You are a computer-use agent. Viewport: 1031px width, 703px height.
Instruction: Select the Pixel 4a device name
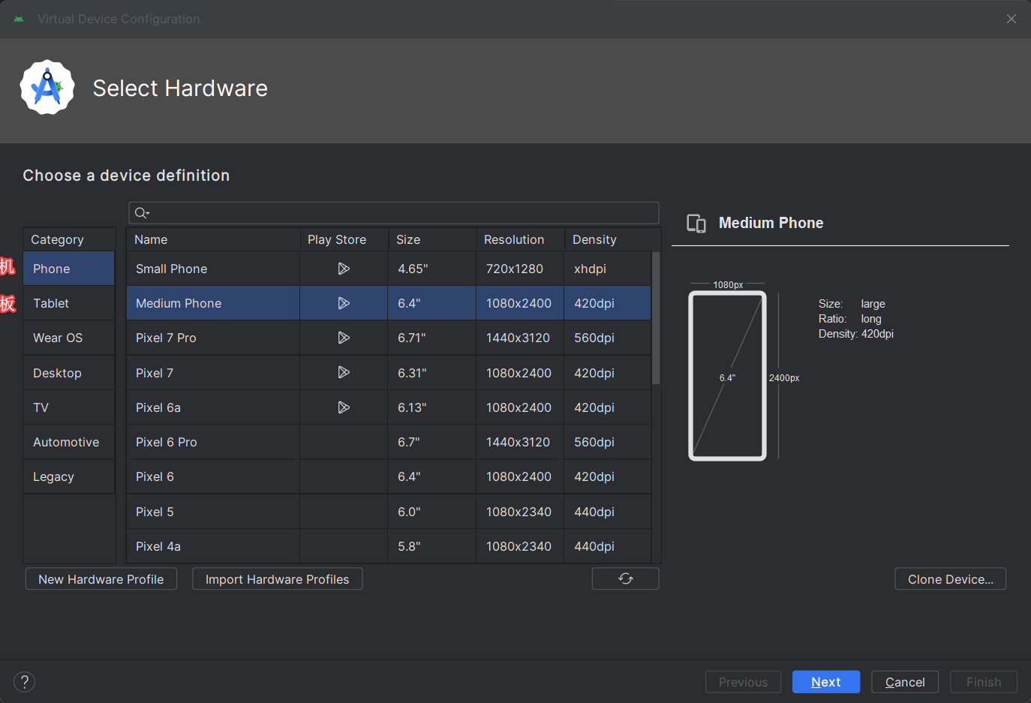tap(158, 546)
